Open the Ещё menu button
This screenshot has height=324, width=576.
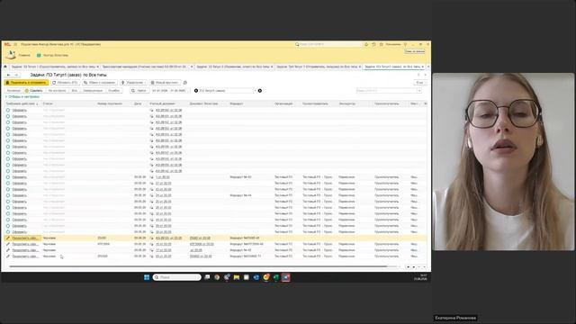tap(419, 83)
